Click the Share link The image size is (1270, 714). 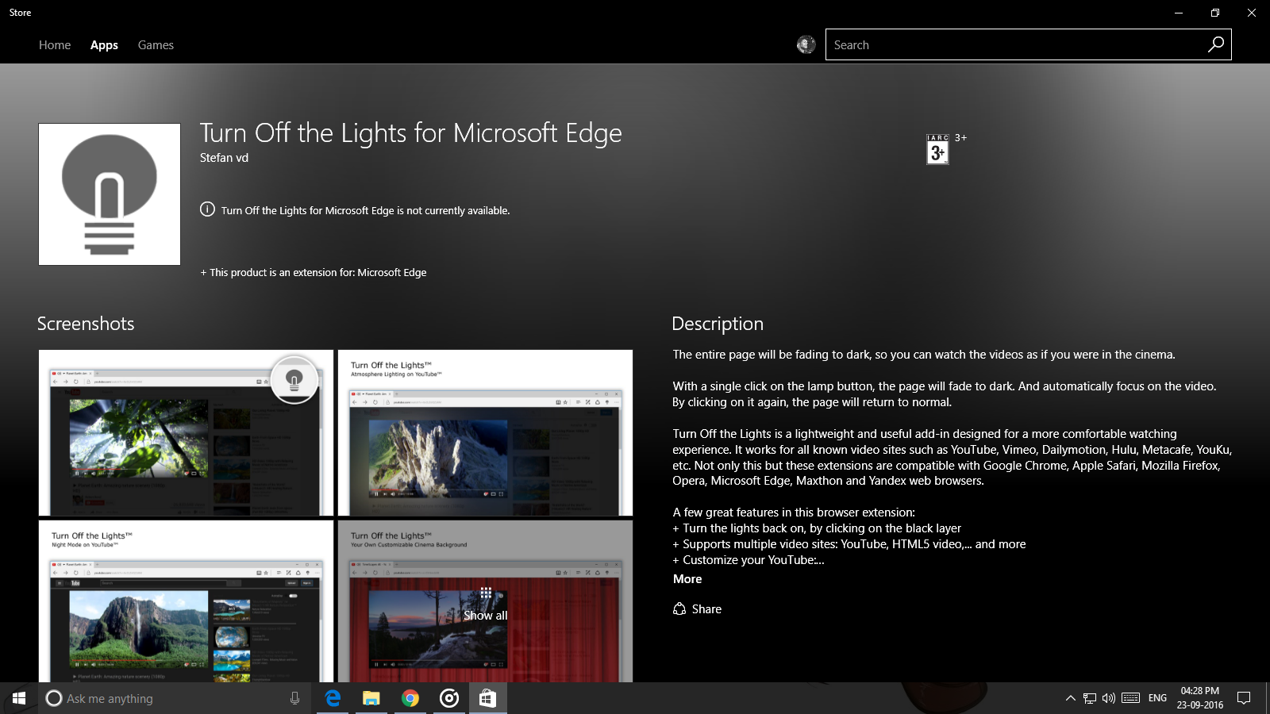(x=706, y=609)
